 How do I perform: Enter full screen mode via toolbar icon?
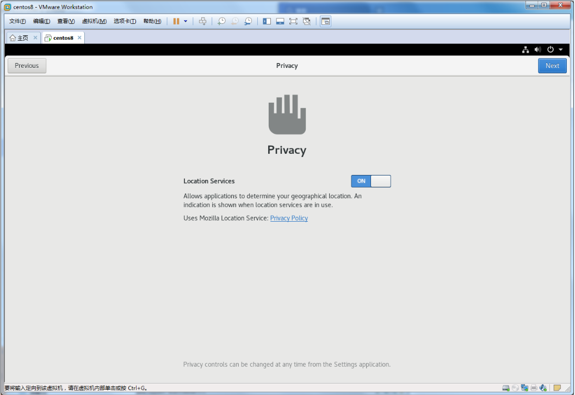pos(293,21)
